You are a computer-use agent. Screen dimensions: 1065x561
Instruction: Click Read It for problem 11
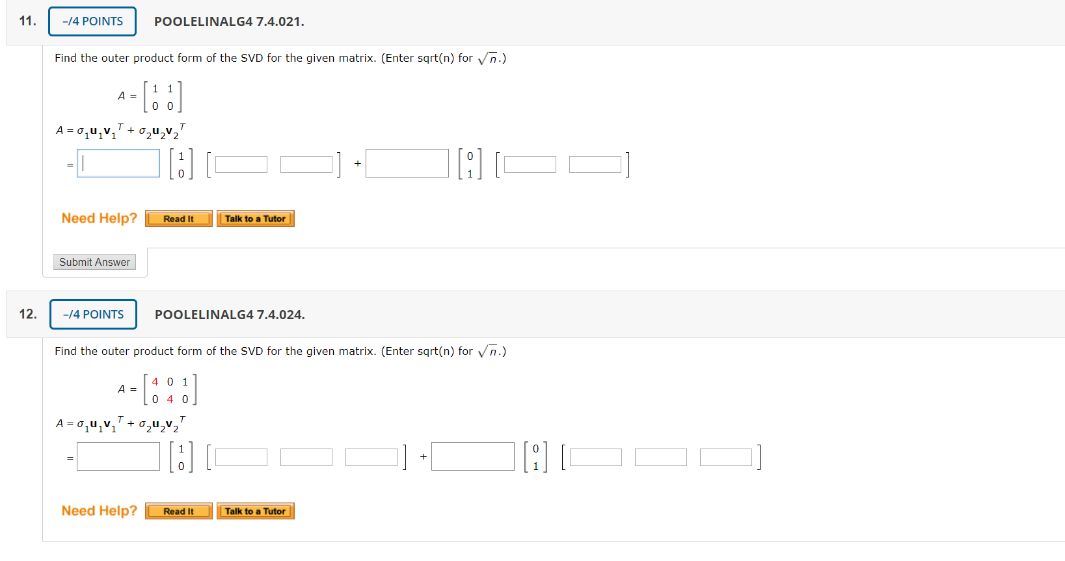pos(178,218)
